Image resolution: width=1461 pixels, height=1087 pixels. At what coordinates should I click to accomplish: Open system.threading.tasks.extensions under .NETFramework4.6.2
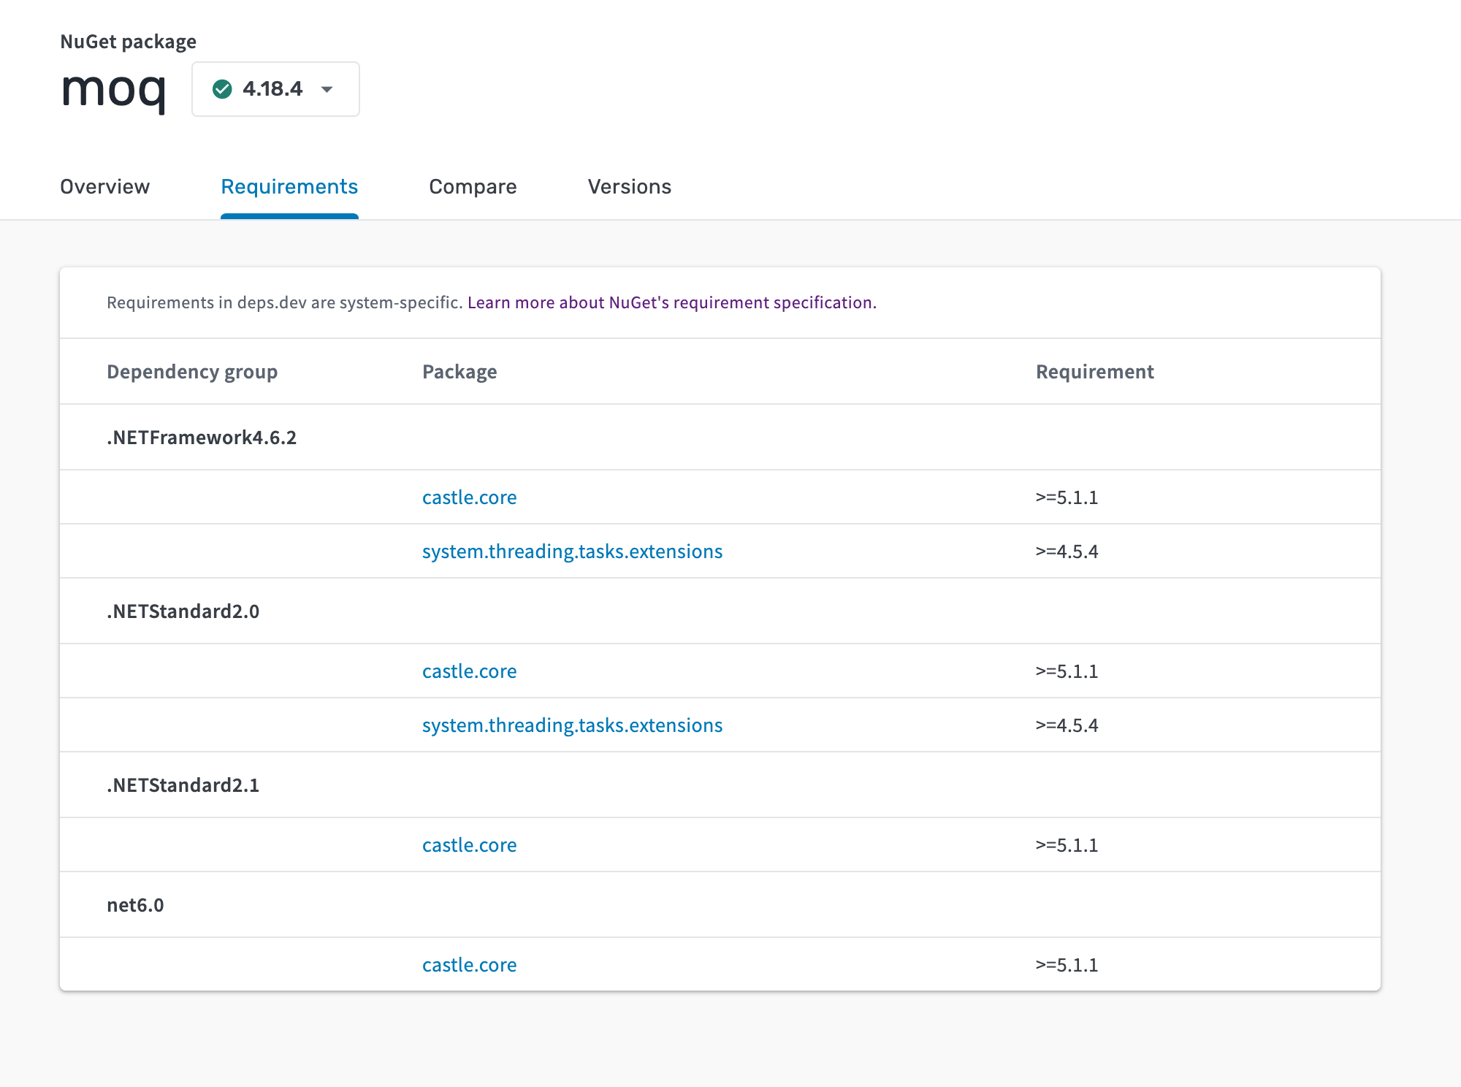coord(572,552)
